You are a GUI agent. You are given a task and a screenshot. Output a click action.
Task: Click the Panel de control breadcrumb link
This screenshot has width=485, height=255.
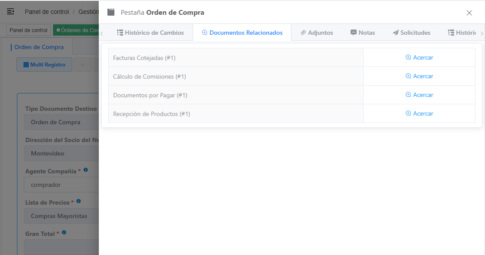click(47, 12)
